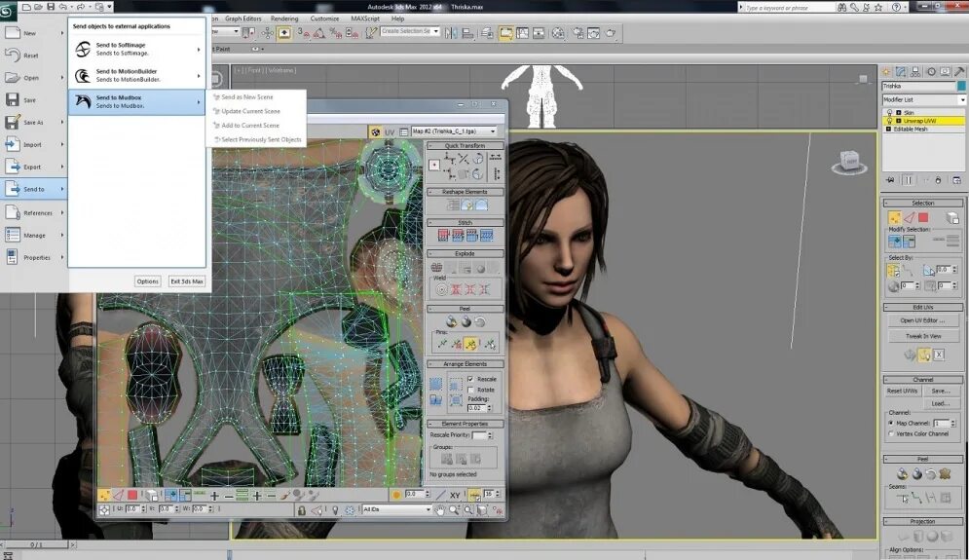Open the Motion command panel tab
This screenshot has width=969, height=560.
[x=931, y=72]
